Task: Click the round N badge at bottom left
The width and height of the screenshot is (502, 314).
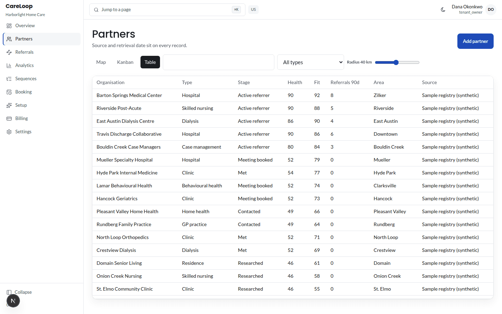Action: click(13, 301)
